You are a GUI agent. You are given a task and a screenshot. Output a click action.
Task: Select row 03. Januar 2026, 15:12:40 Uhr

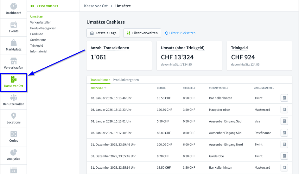(x=189, y=133)
